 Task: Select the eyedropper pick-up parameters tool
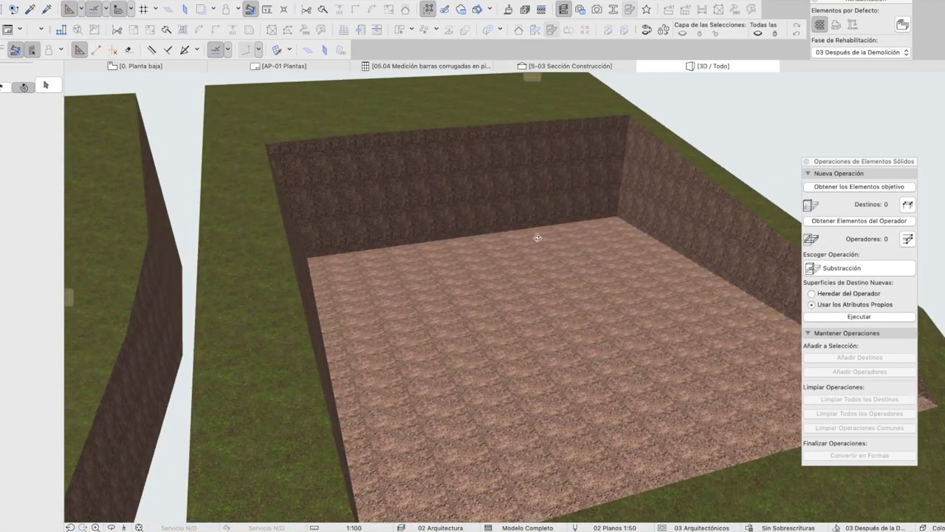[30, 10]
